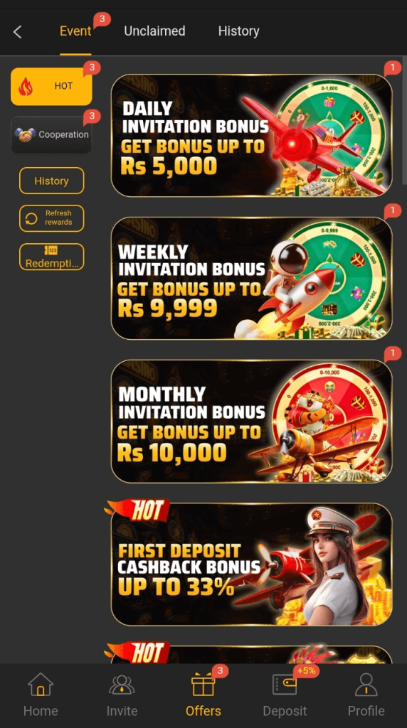Open the Monthly Invitation Bonus banner
Viewport: 407px width, 728px height.
pyautogui.click(x=251, y=421)
